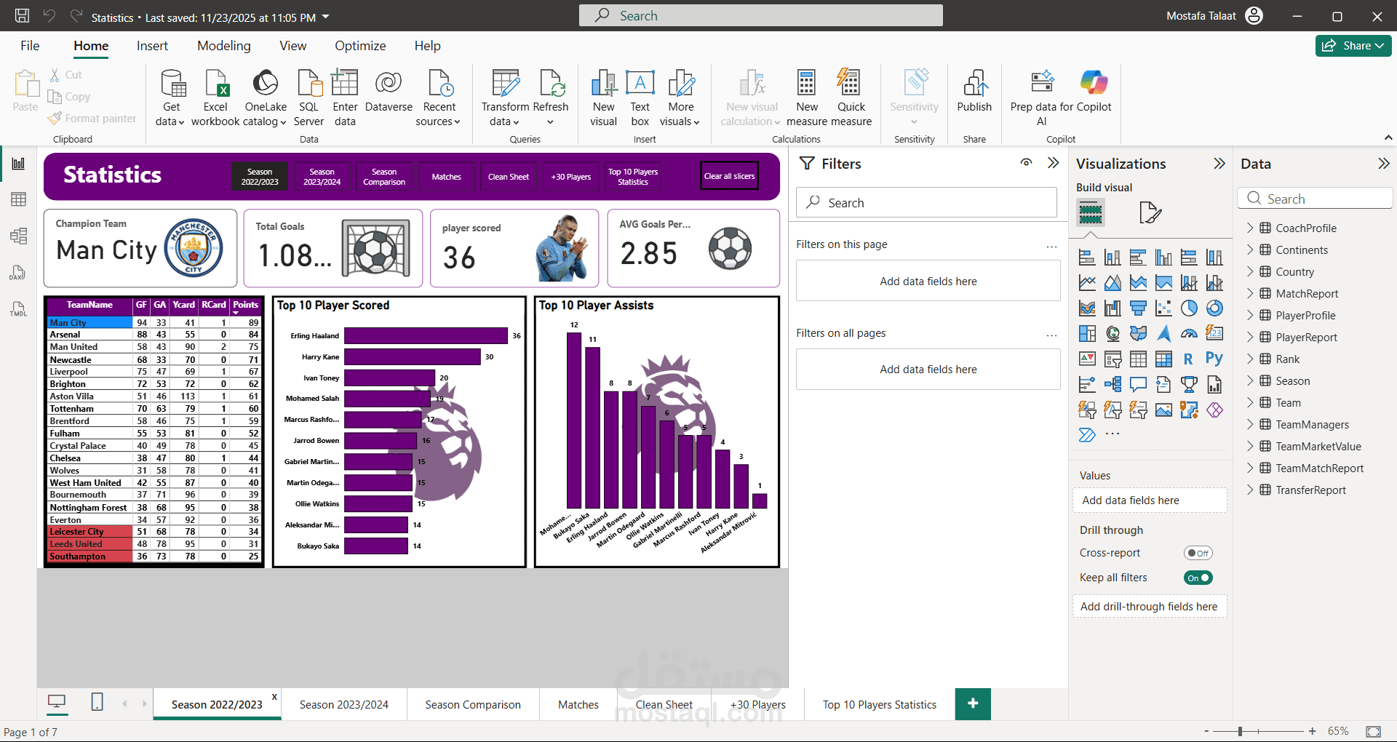Toggle Cross-report drill through

coord(1198,553)
